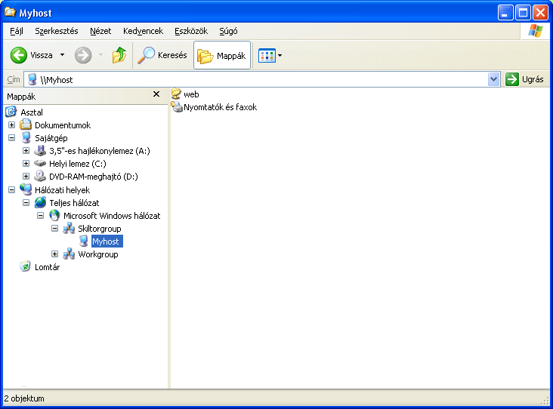Screen dimensions: 553x409
Task: Select the Asztal desktop icon in tree
Action: [11, 112]
